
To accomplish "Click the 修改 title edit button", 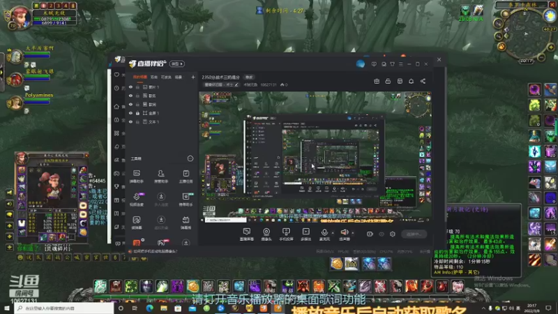I will click(249, 77).
